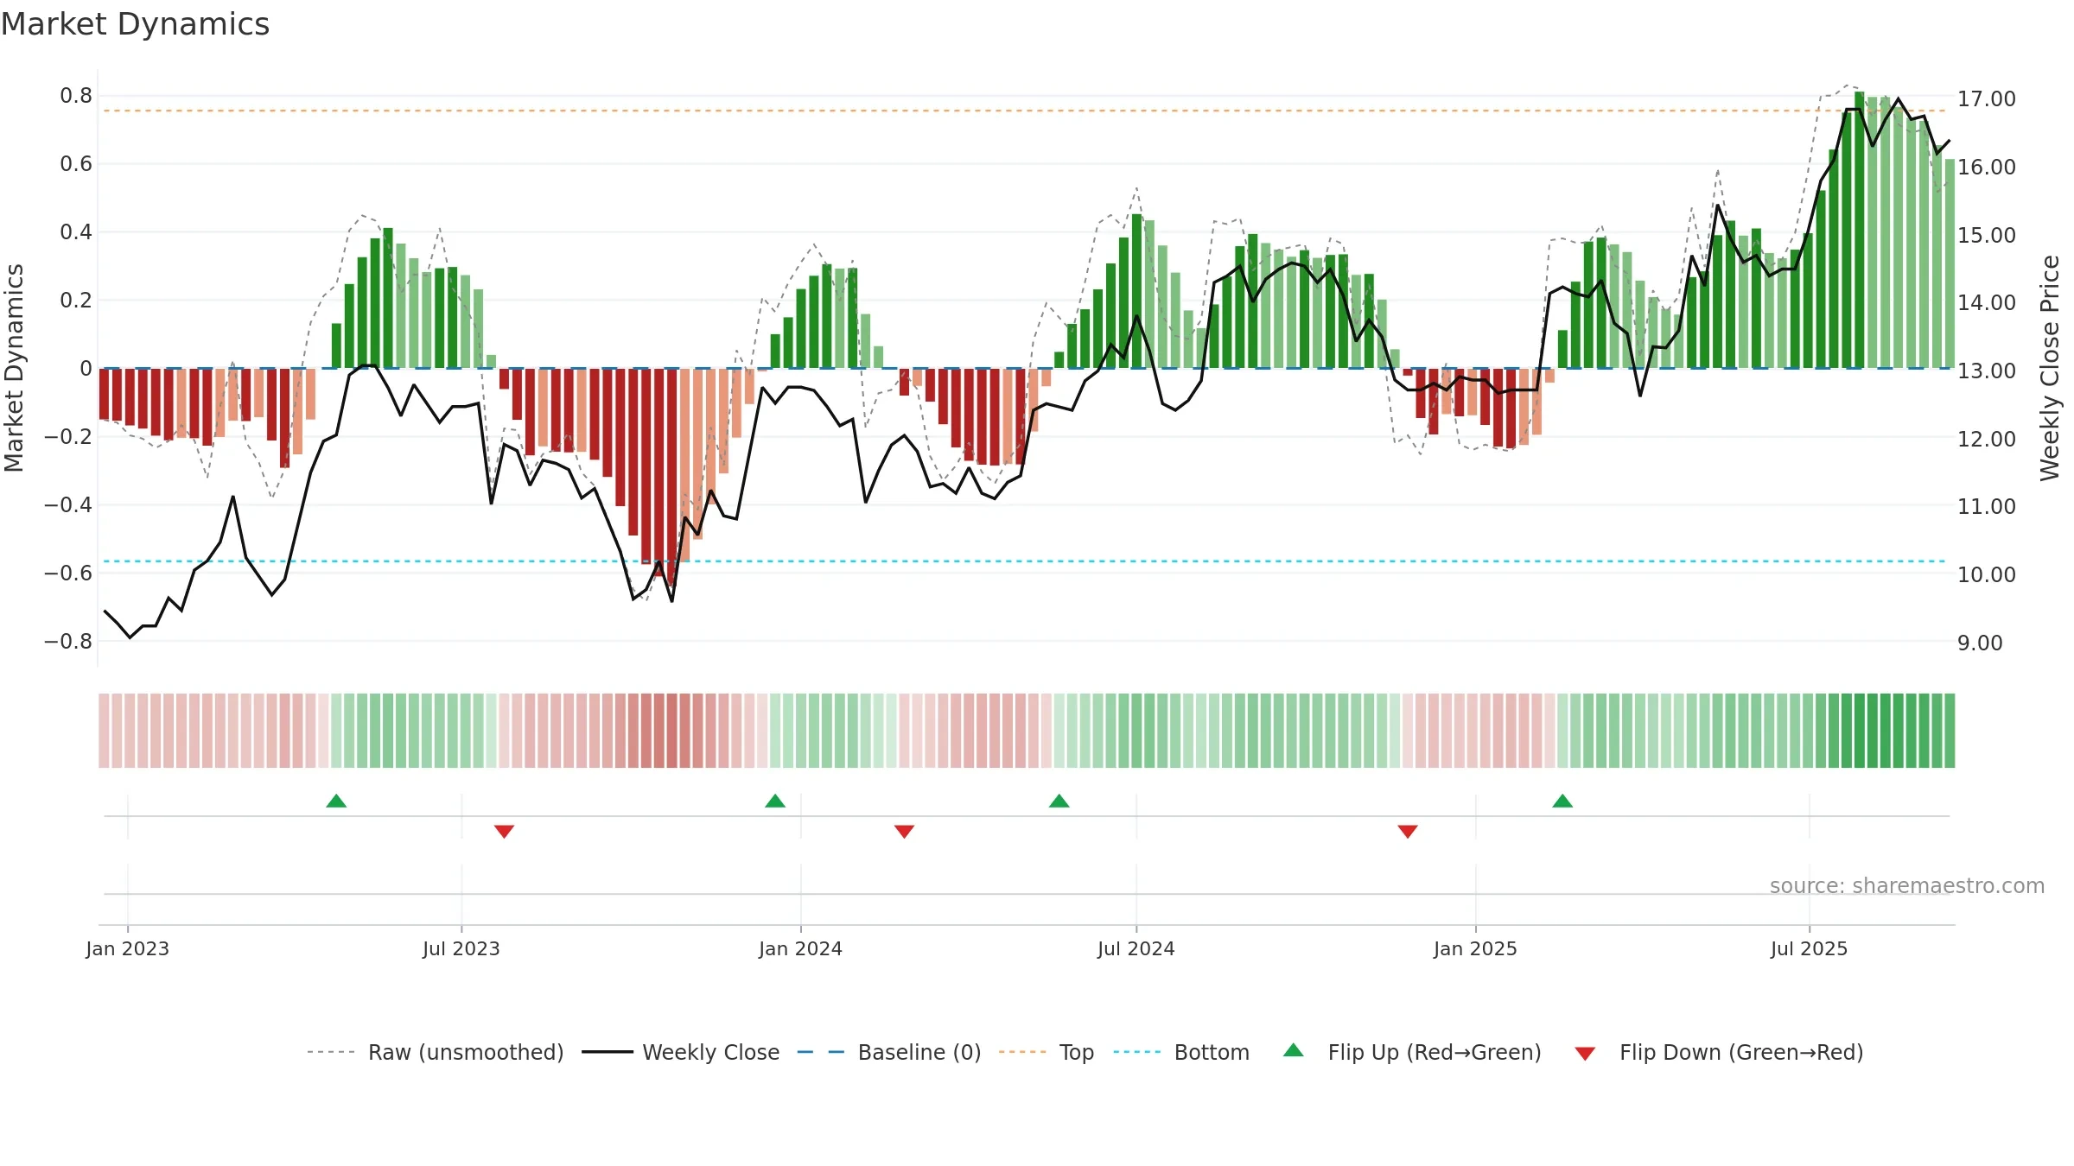Toggle Flip Down (Green→Red) legend entry
This screenshot has height=1166, width=2074.
pos(1718,1052)
